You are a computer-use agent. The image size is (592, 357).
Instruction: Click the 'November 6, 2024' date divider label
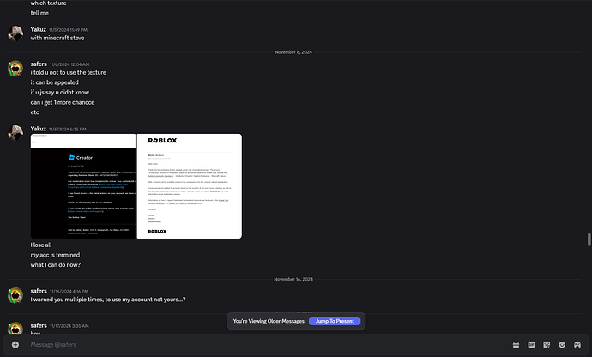293,52
